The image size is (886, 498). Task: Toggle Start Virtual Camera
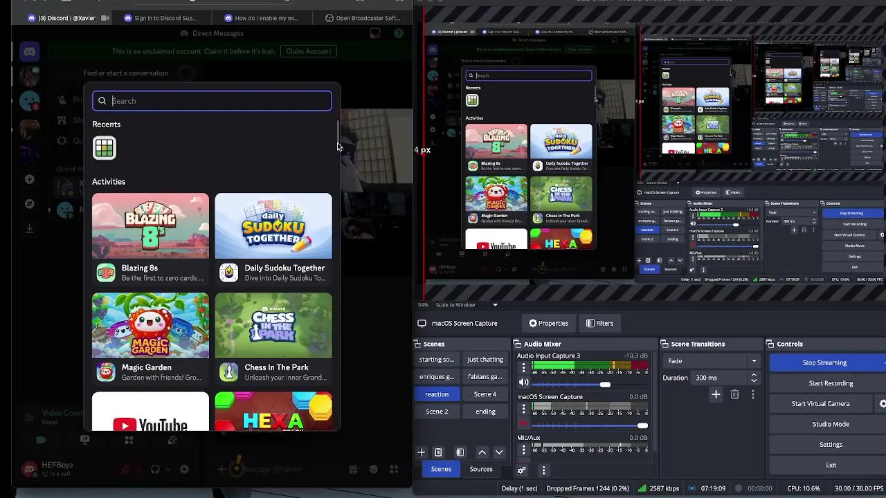820,404
